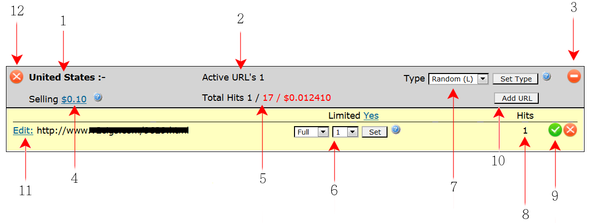Image resolution: width=591 pixels, height=223 pixels.
Task: Open the $0.10 selling price link
Action: 74,99
